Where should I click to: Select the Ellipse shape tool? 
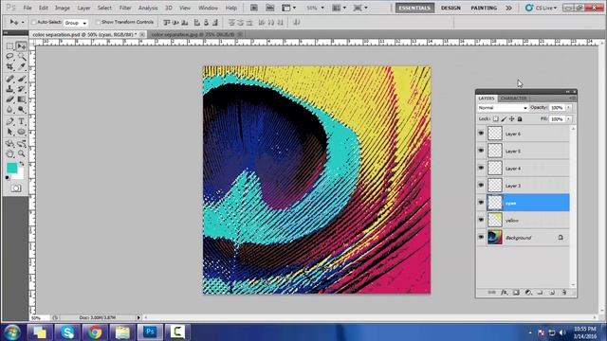[21, 132]
